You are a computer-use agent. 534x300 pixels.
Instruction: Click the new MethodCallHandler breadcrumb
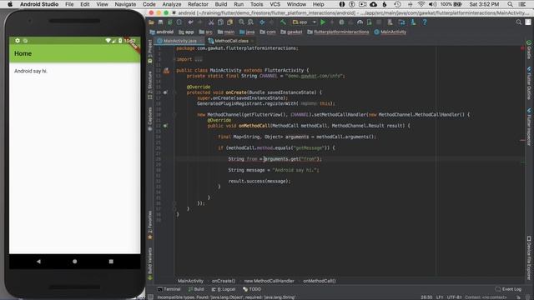(x=269, y=281)
